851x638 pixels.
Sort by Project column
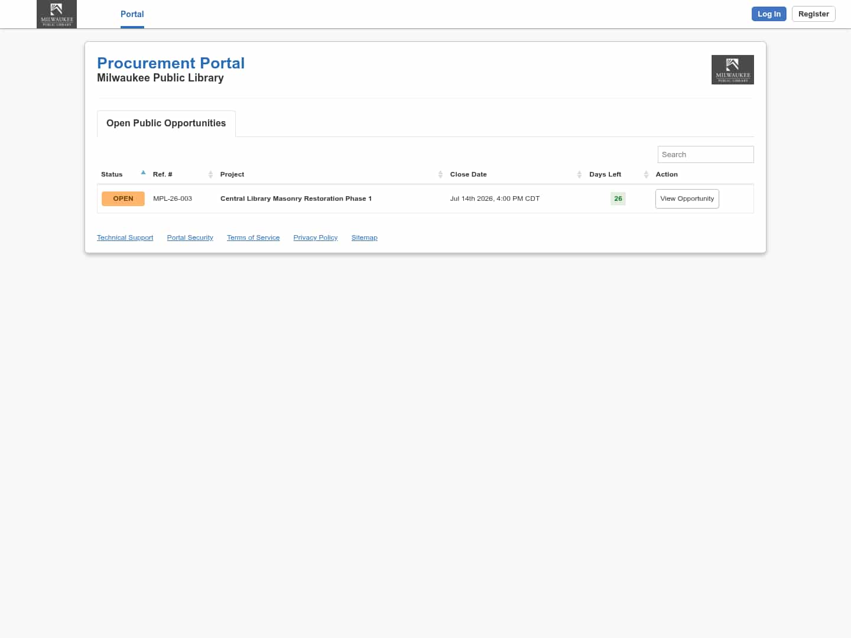331,174
